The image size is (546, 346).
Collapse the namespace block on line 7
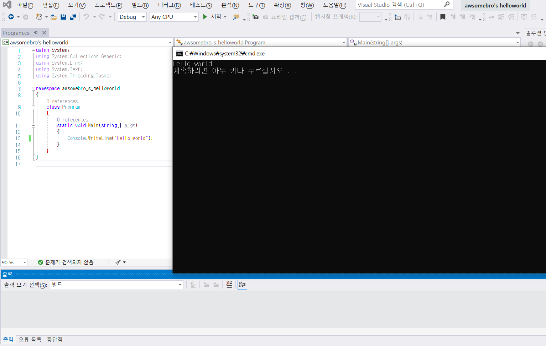click(x=33, y=89)
